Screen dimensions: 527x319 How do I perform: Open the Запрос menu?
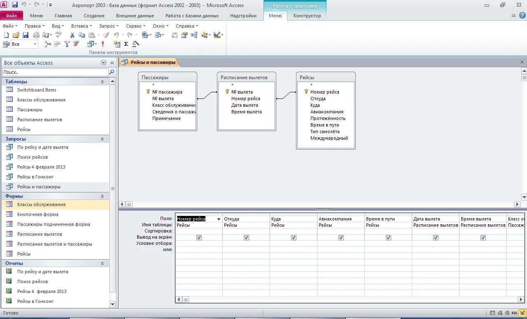(109, 26)
